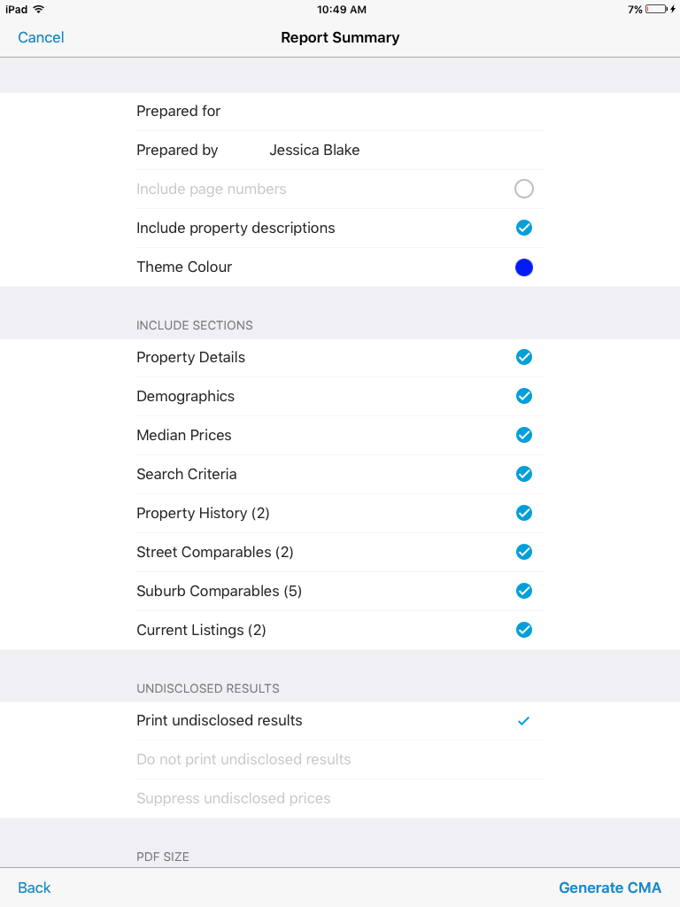This screenshot has height=907, width=680.
Task: Toggle the Include page numbers circle
Action: [x=524, y=189]
